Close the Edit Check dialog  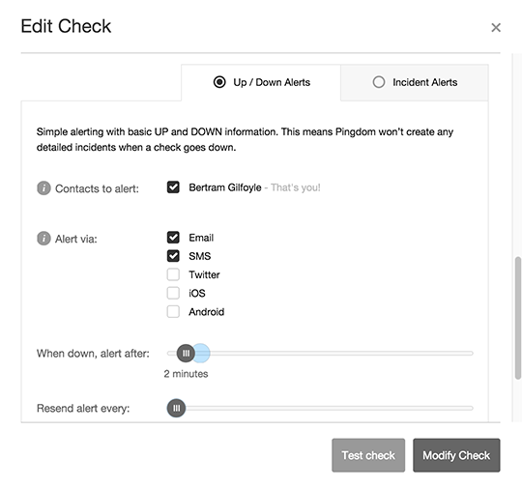pyautogui.click(x=496, y=27)
